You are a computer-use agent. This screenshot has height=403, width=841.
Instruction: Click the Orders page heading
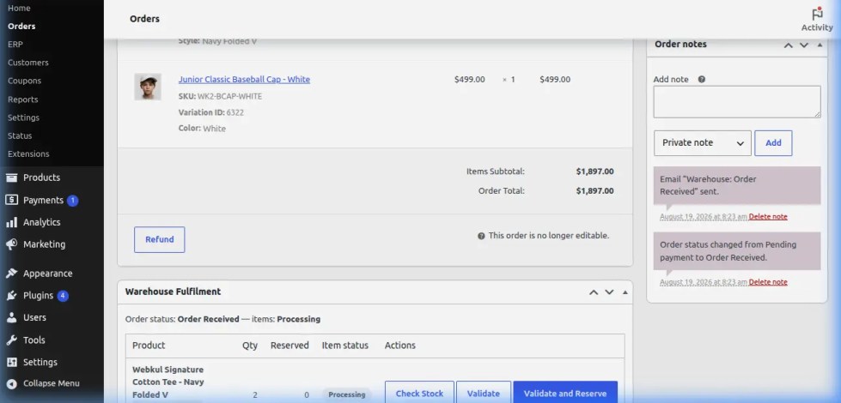tap(144, 19)
